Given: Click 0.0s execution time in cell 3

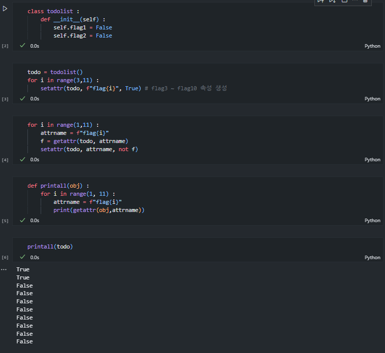Looking at the screenshot, I should [35, 99].
